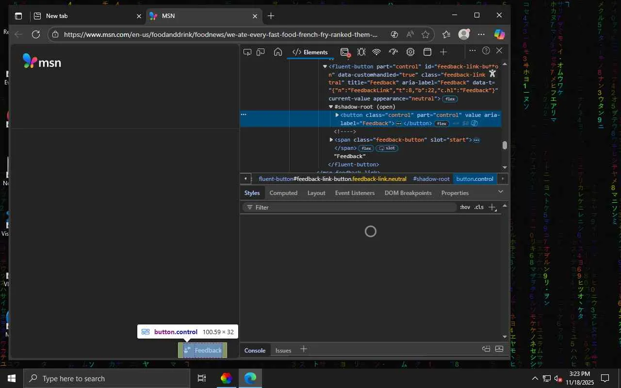Image resolution: width=621 pixels, height=388 pixels.
Task: Switch to the Computed tab
Action: coord(283,193)
